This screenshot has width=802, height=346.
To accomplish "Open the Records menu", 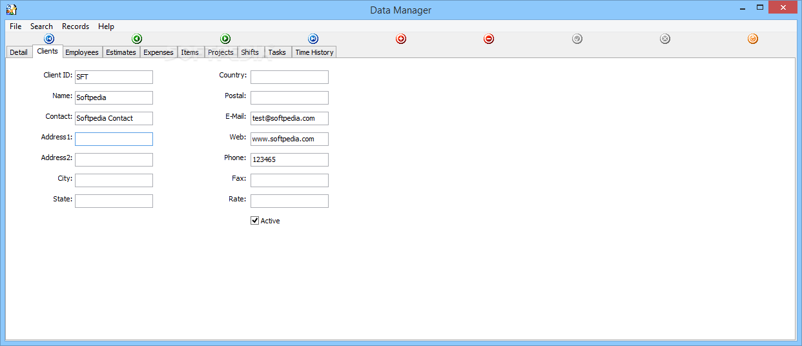I will (x=76, y=26).
